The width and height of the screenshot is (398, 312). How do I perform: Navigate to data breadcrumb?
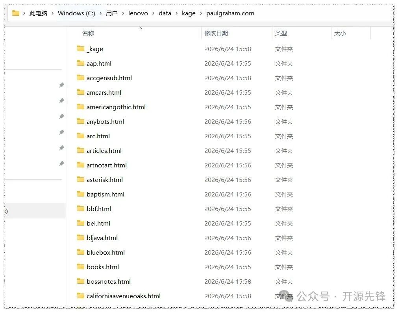coord(165,13)
